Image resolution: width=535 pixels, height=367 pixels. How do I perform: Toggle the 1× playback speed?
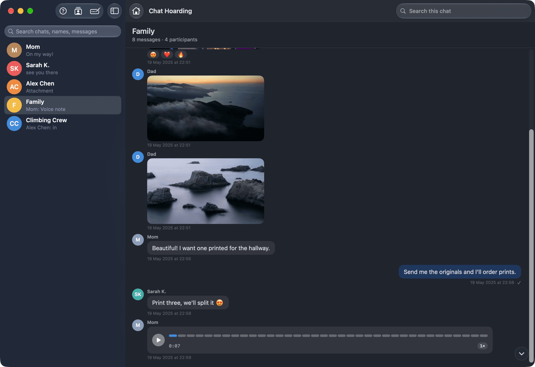482,346
